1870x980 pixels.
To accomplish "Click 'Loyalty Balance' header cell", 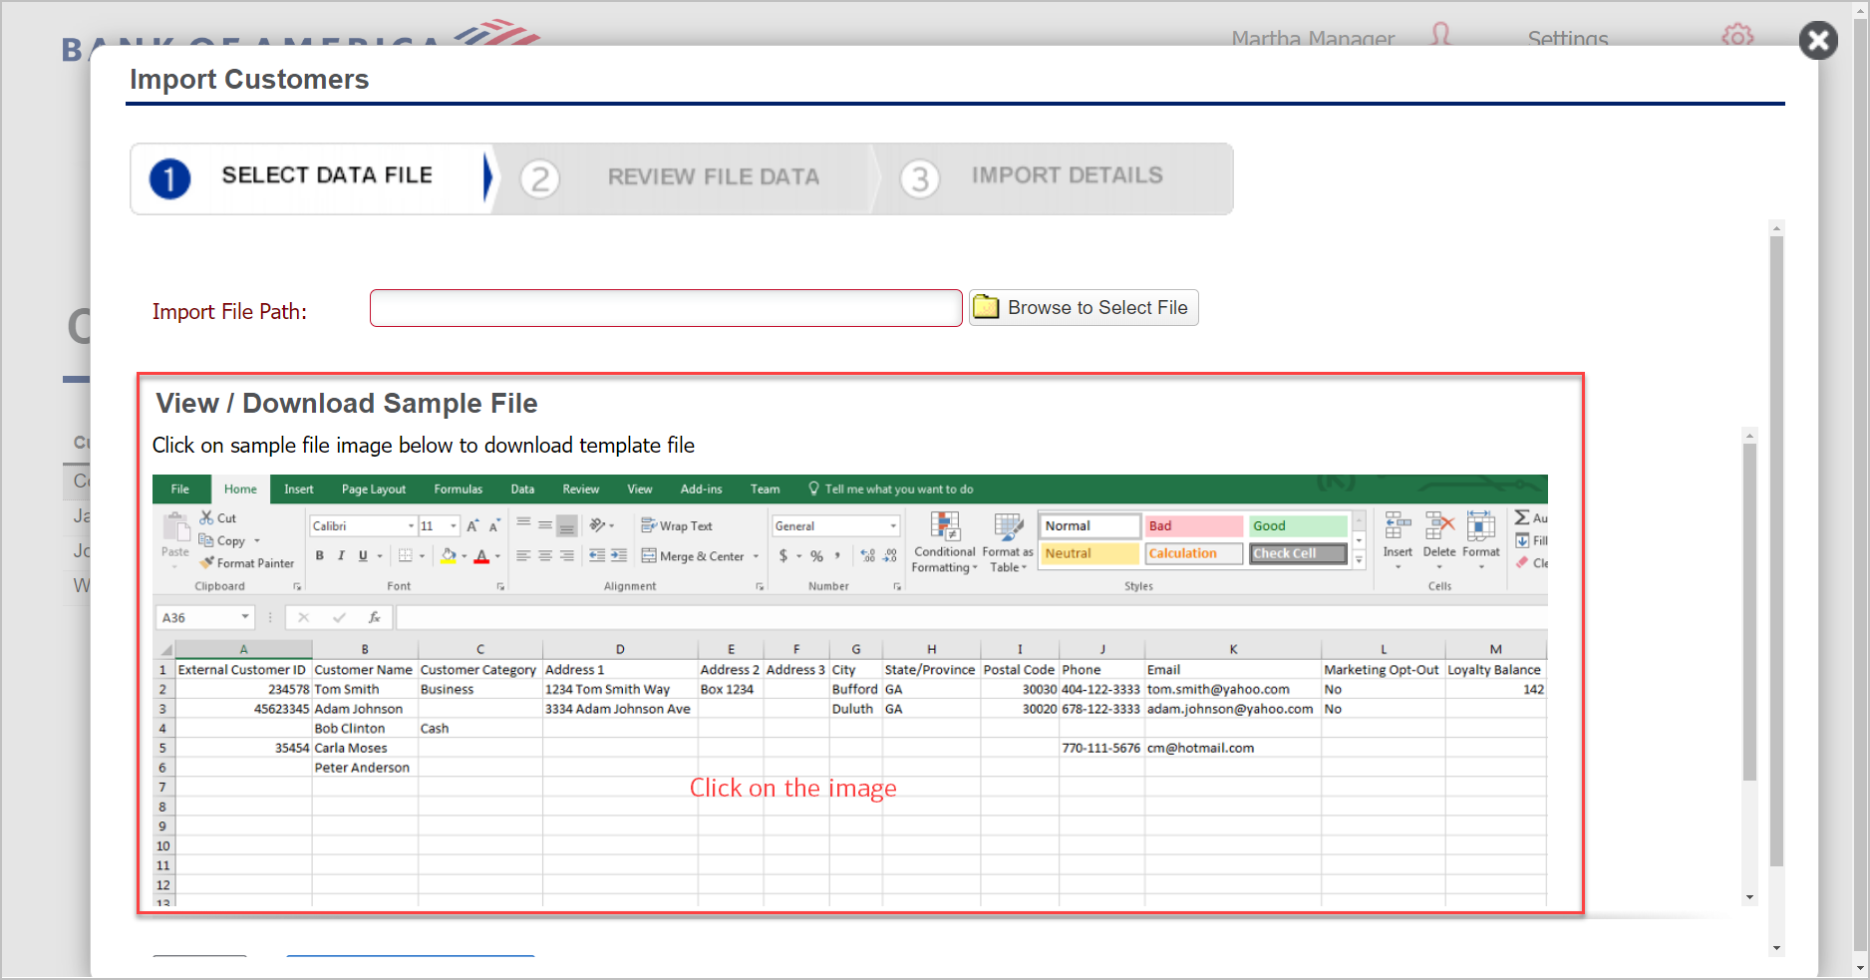I will [x=1495, y=670].
